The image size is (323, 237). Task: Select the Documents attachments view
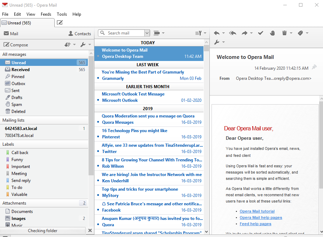tap(44, 212)
